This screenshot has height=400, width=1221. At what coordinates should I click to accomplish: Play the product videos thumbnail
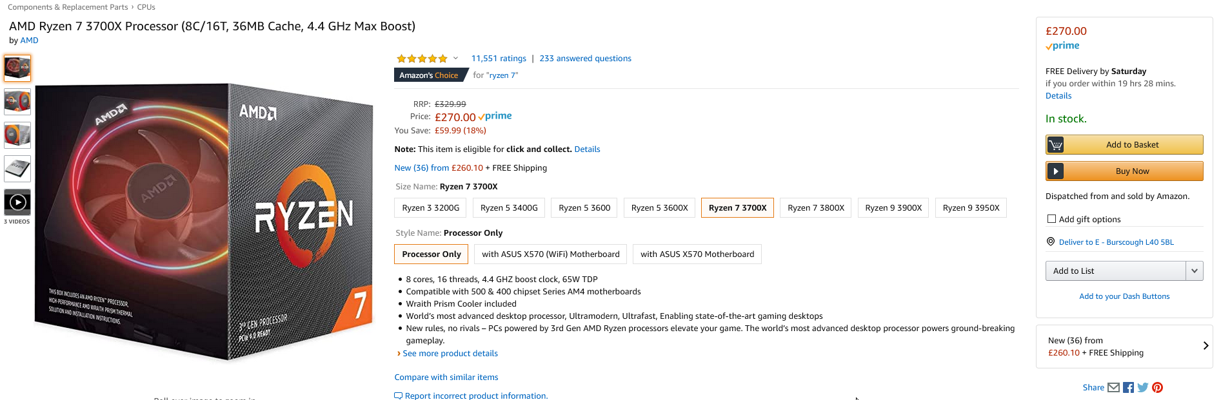click(x=17, y=202)
